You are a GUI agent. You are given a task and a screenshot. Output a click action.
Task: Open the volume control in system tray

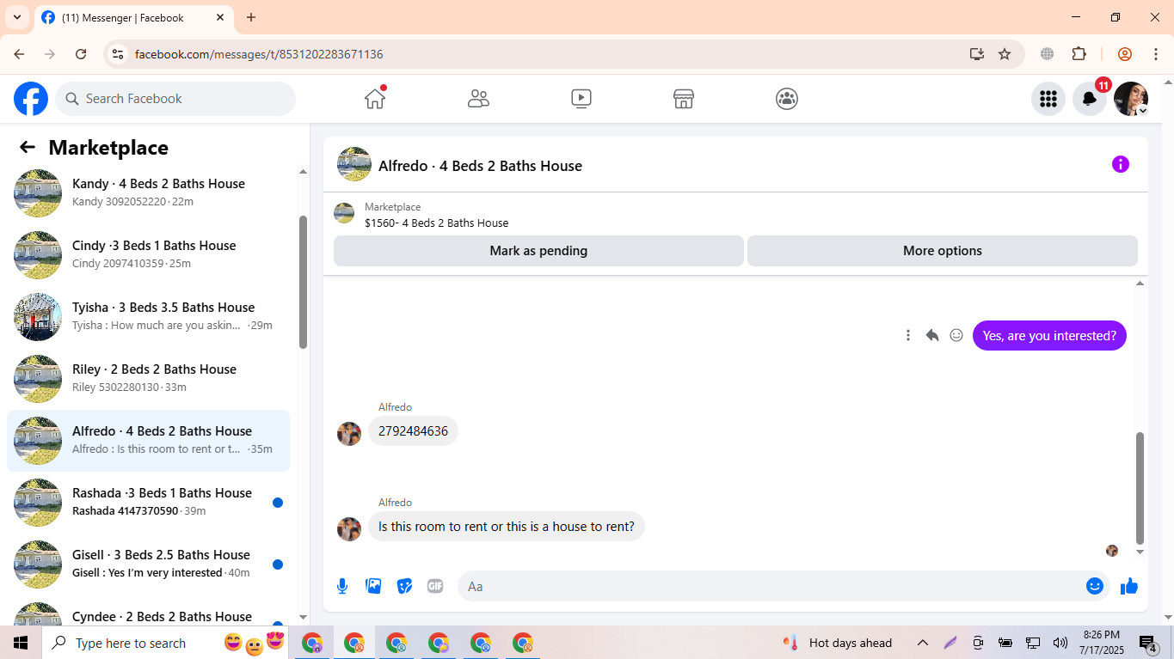1060,643
